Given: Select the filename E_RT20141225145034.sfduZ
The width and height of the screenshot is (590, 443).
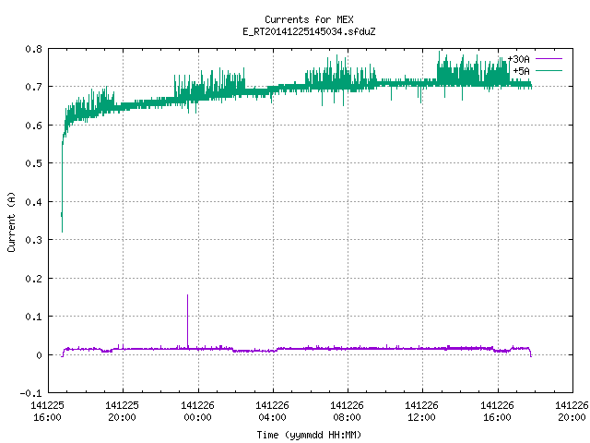Looking at the screenshot, I should [x=309, y=31].
